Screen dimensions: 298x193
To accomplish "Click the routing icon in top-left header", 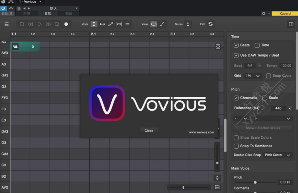I will click(11, 2).
